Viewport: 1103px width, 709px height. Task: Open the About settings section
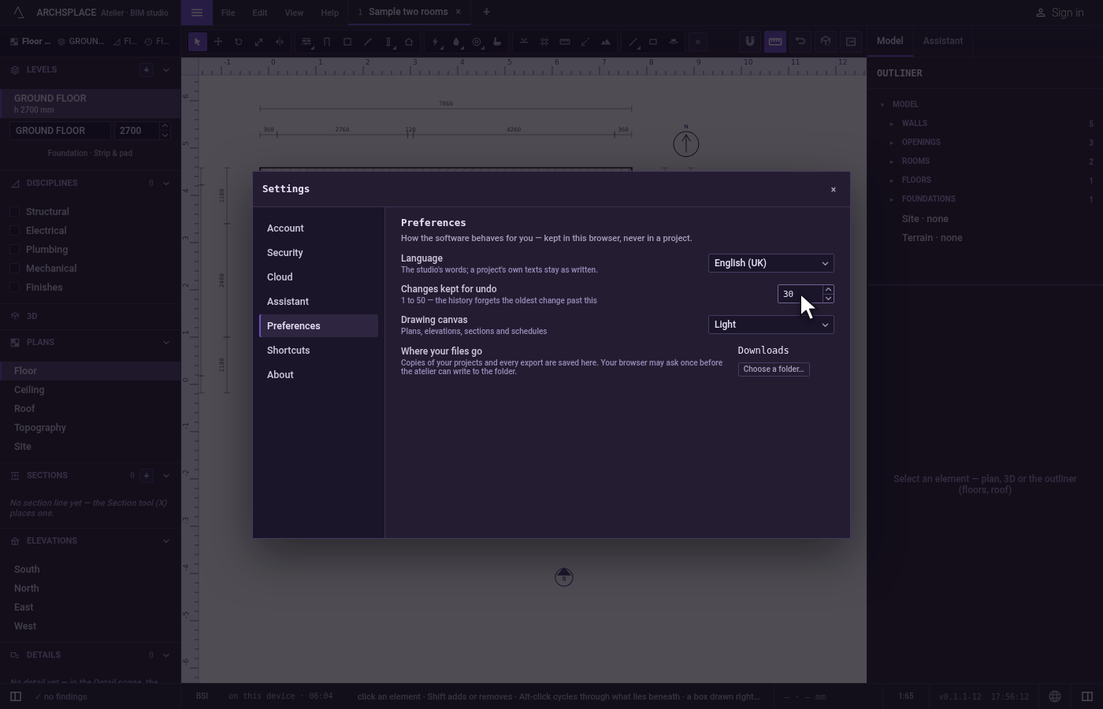pos(318,375)
